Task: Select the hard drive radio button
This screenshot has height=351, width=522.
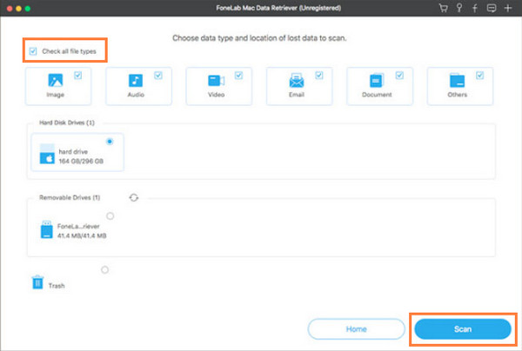Action: [x=110, y=142]
